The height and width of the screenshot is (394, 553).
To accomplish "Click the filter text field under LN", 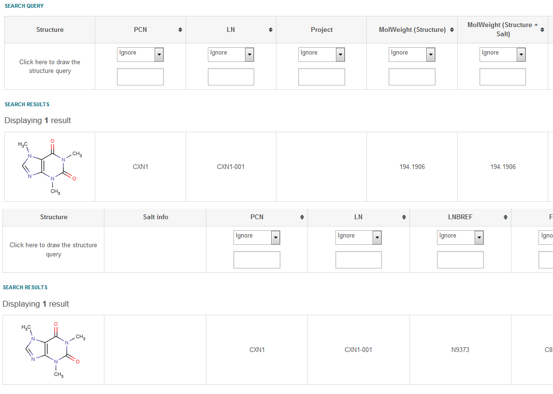I will click(231, 76).
